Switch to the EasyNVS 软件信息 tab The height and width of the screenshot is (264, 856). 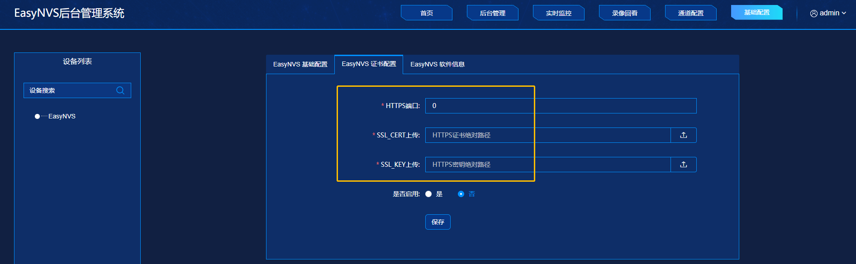[x=438, y=64]
